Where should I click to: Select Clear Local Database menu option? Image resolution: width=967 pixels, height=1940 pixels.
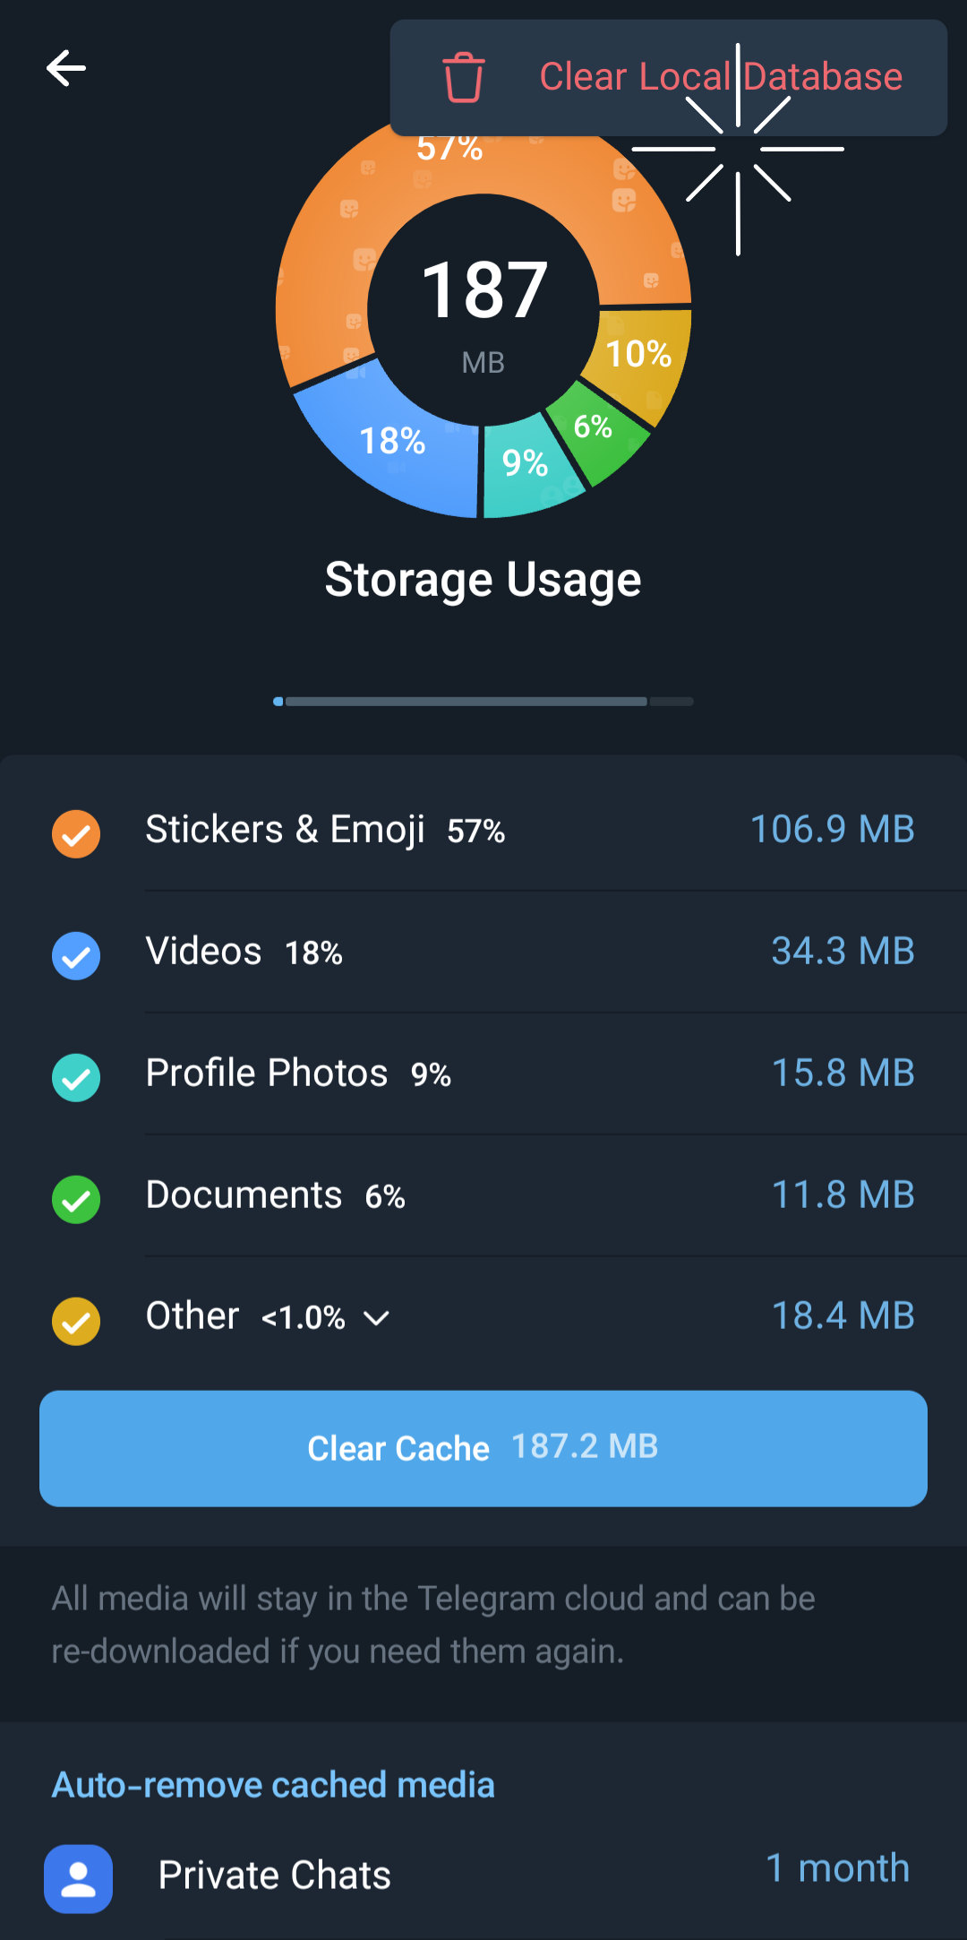(x=720, y=78)
